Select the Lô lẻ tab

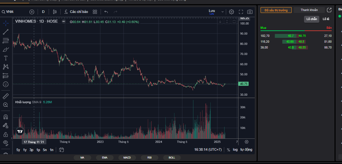[326, 19]
